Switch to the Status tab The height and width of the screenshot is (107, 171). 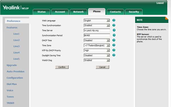41,12
